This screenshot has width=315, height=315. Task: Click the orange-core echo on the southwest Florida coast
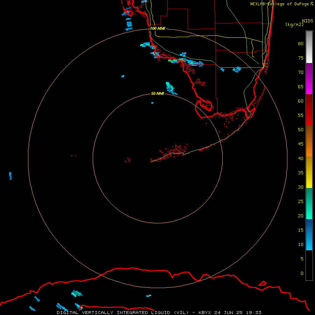coord(182,60)
